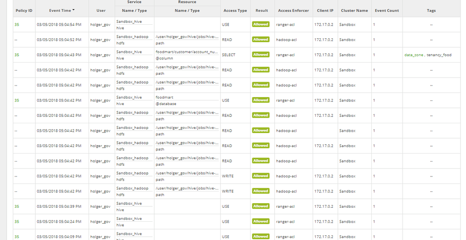Click the /user/holger_gov path in 05:04:52 PM row
This screenshot has width=466, height=240.
tap(187, 36)
